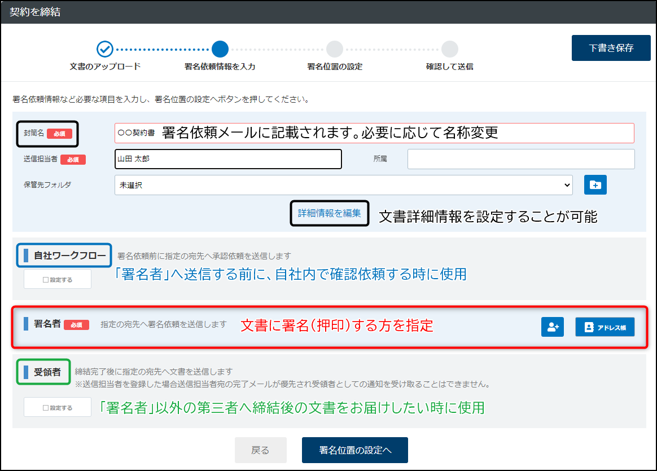
Task: Proceed with 署名位置の設定へ button
Action: click(354, 450)
